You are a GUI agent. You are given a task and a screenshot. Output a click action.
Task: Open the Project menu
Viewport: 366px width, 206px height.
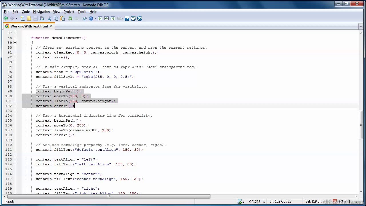(x=69, y=12)
